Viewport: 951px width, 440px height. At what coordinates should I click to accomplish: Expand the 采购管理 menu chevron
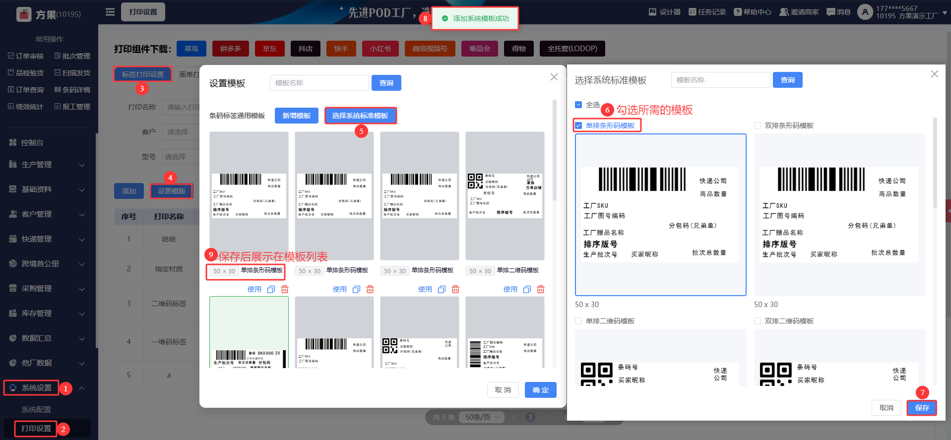coord(82,289)
